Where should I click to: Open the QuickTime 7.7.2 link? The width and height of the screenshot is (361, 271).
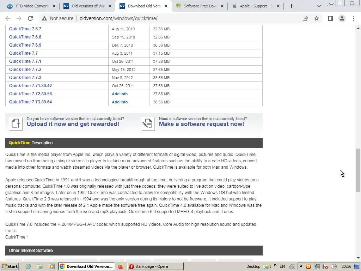[x=25, y=70]
